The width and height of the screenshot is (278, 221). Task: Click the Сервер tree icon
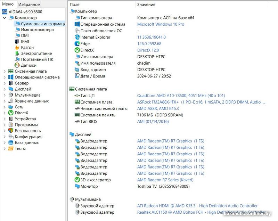pyautogui.click(x=11, y=83)
